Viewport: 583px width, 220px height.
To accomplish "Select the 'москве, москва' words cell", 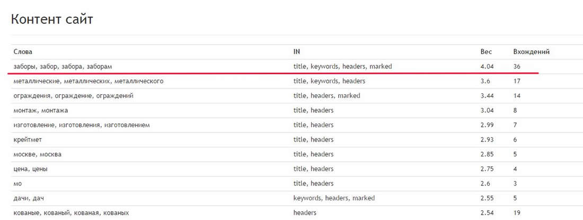I will tap(38, 154).
